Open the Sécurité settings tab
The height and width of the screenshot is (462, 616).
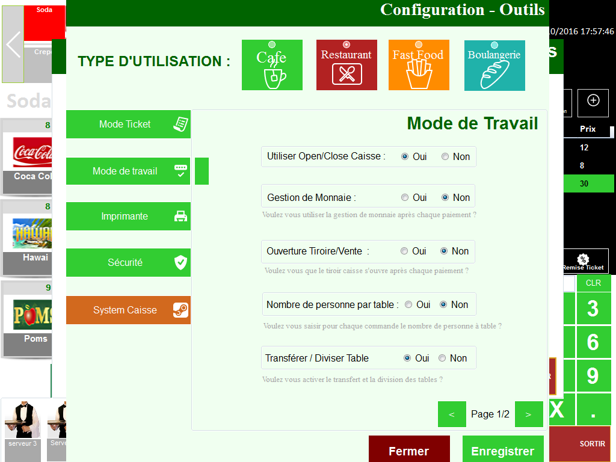click(128, 262)
